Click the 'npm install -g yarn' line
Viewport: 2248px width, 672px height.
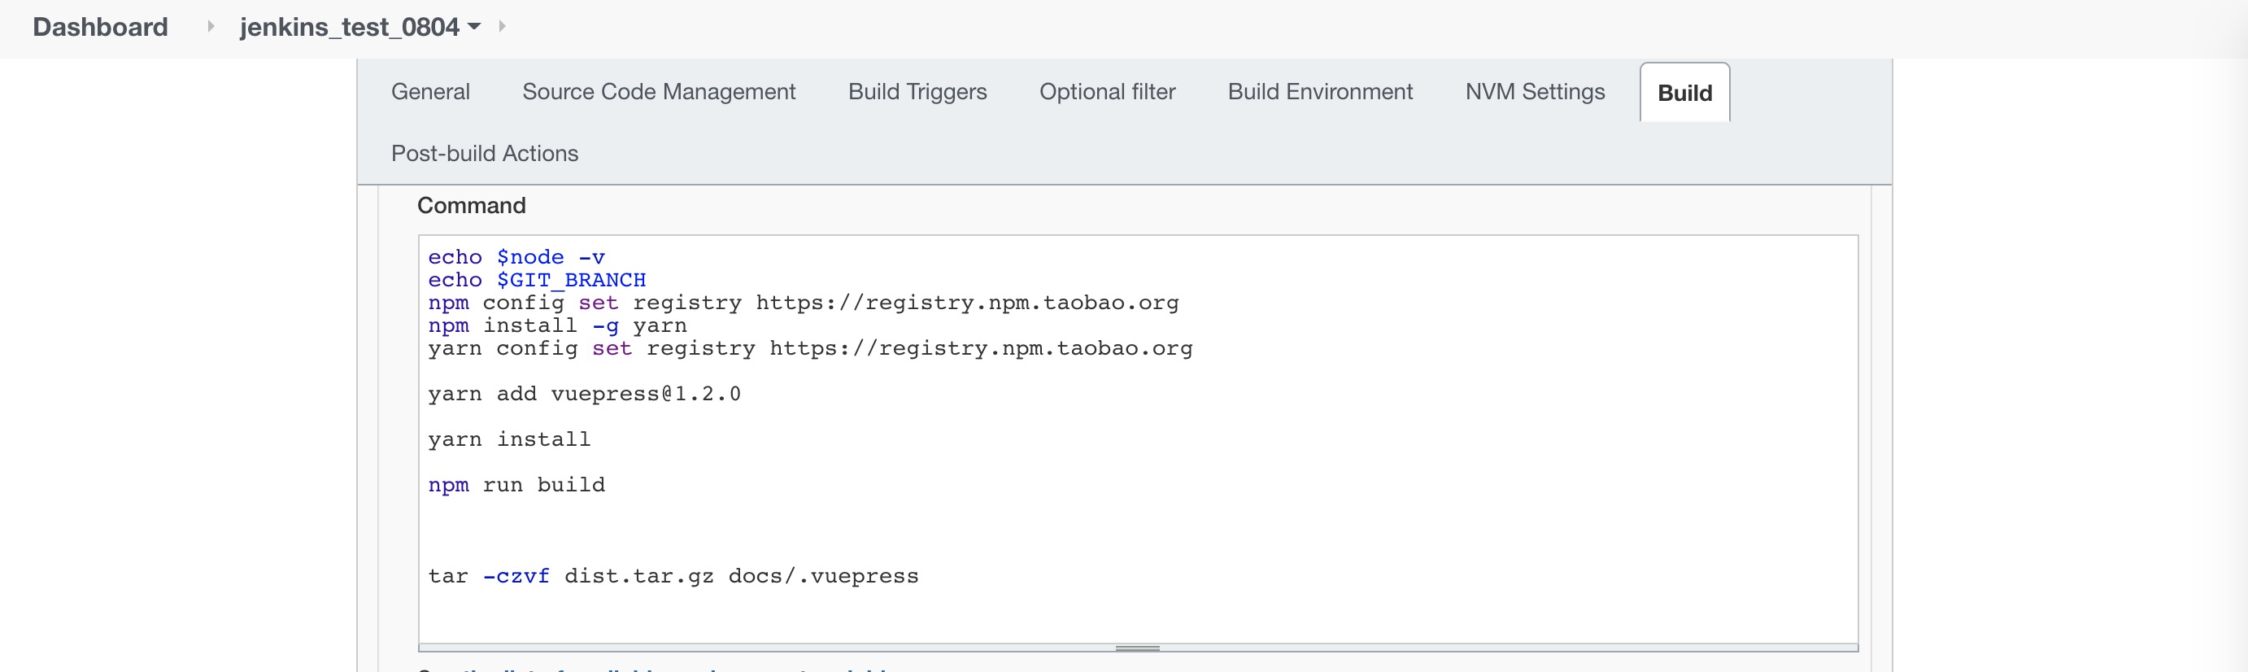(x=558, y=325)
